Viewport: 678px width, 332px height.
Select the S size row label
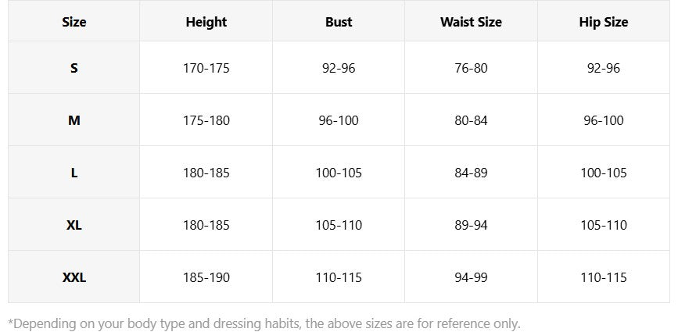tap(74, 68)
